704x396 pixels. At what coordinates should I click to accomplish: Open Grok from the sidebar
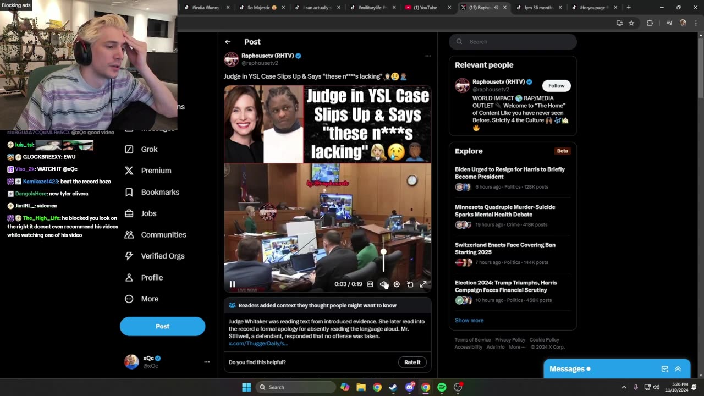point(141,149)
